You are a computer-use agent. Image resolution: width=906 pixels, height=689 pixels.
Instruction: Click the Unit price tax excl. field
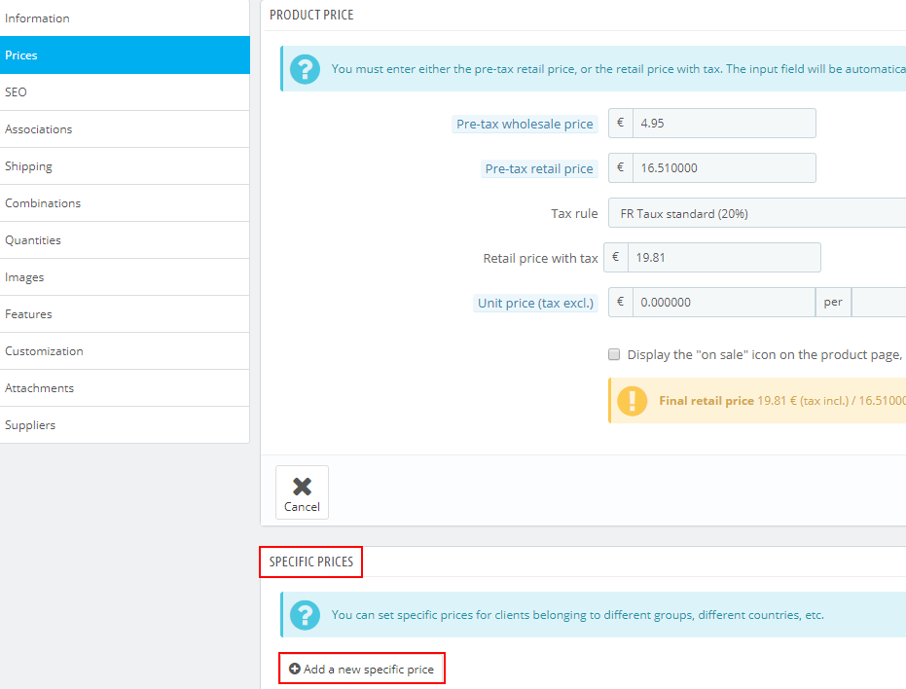[725, 303]
